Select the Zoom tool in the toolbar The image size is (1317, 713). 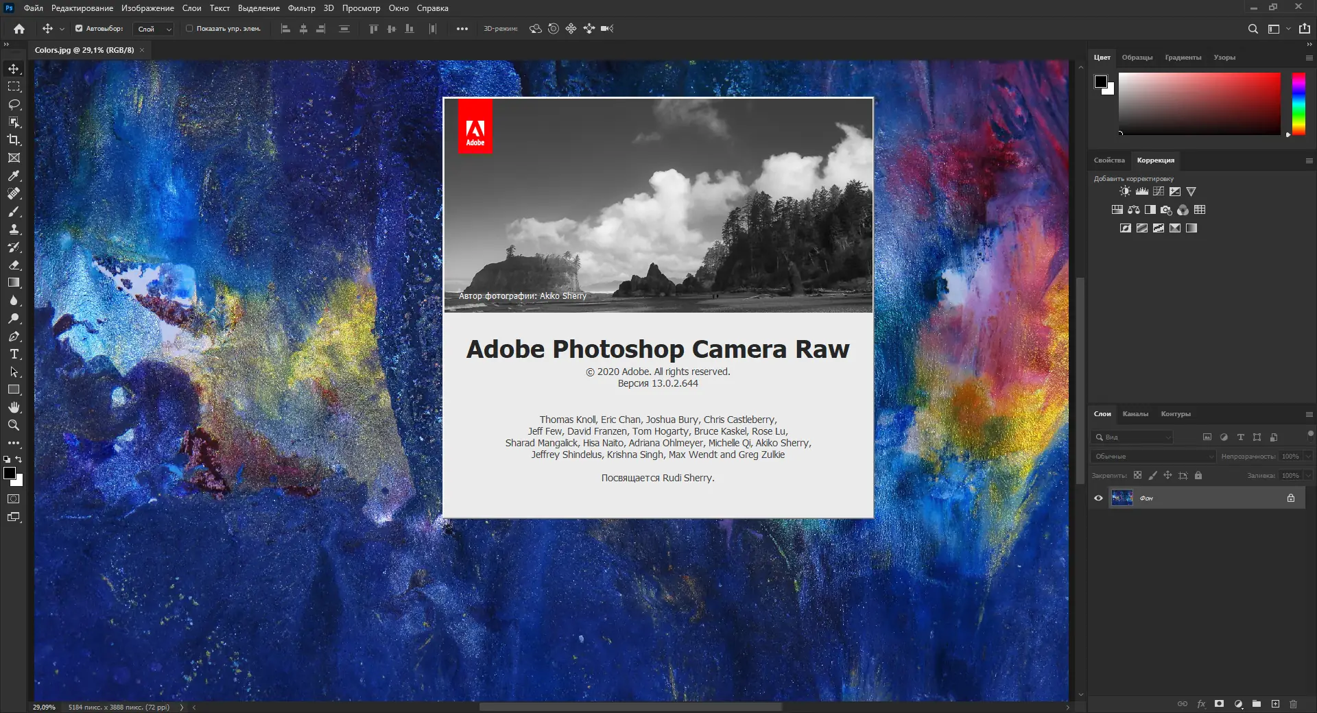point(14,425)
